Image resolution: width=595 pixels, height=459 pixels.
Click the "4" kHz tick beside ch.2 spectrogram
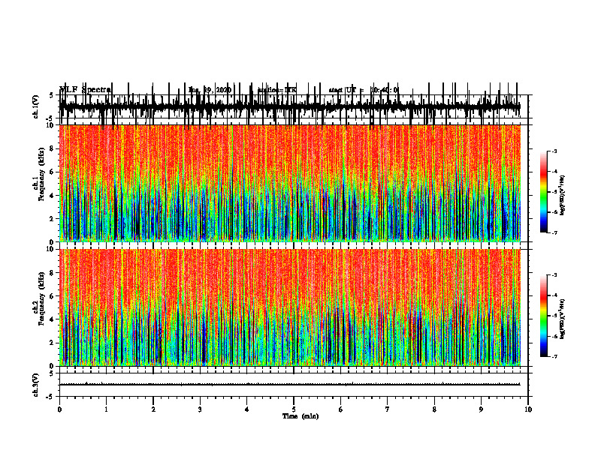[53, 319]
